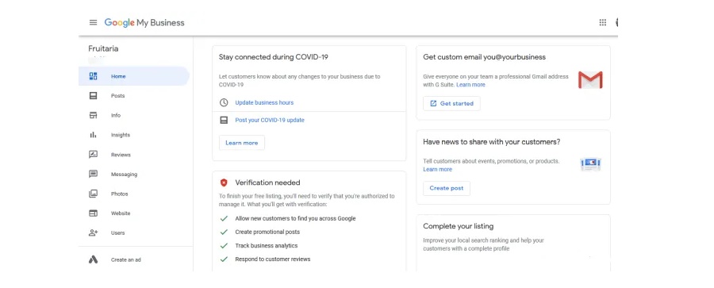Open the hamburger main menu
The width and height of the screenshot is (714, 288).
click(93, 22)
